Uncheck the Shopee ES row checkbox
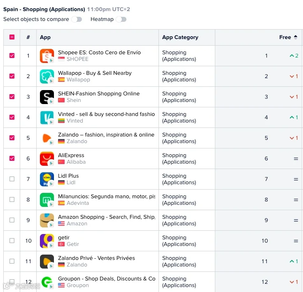 pyautogui.click(x=12, y=56)
